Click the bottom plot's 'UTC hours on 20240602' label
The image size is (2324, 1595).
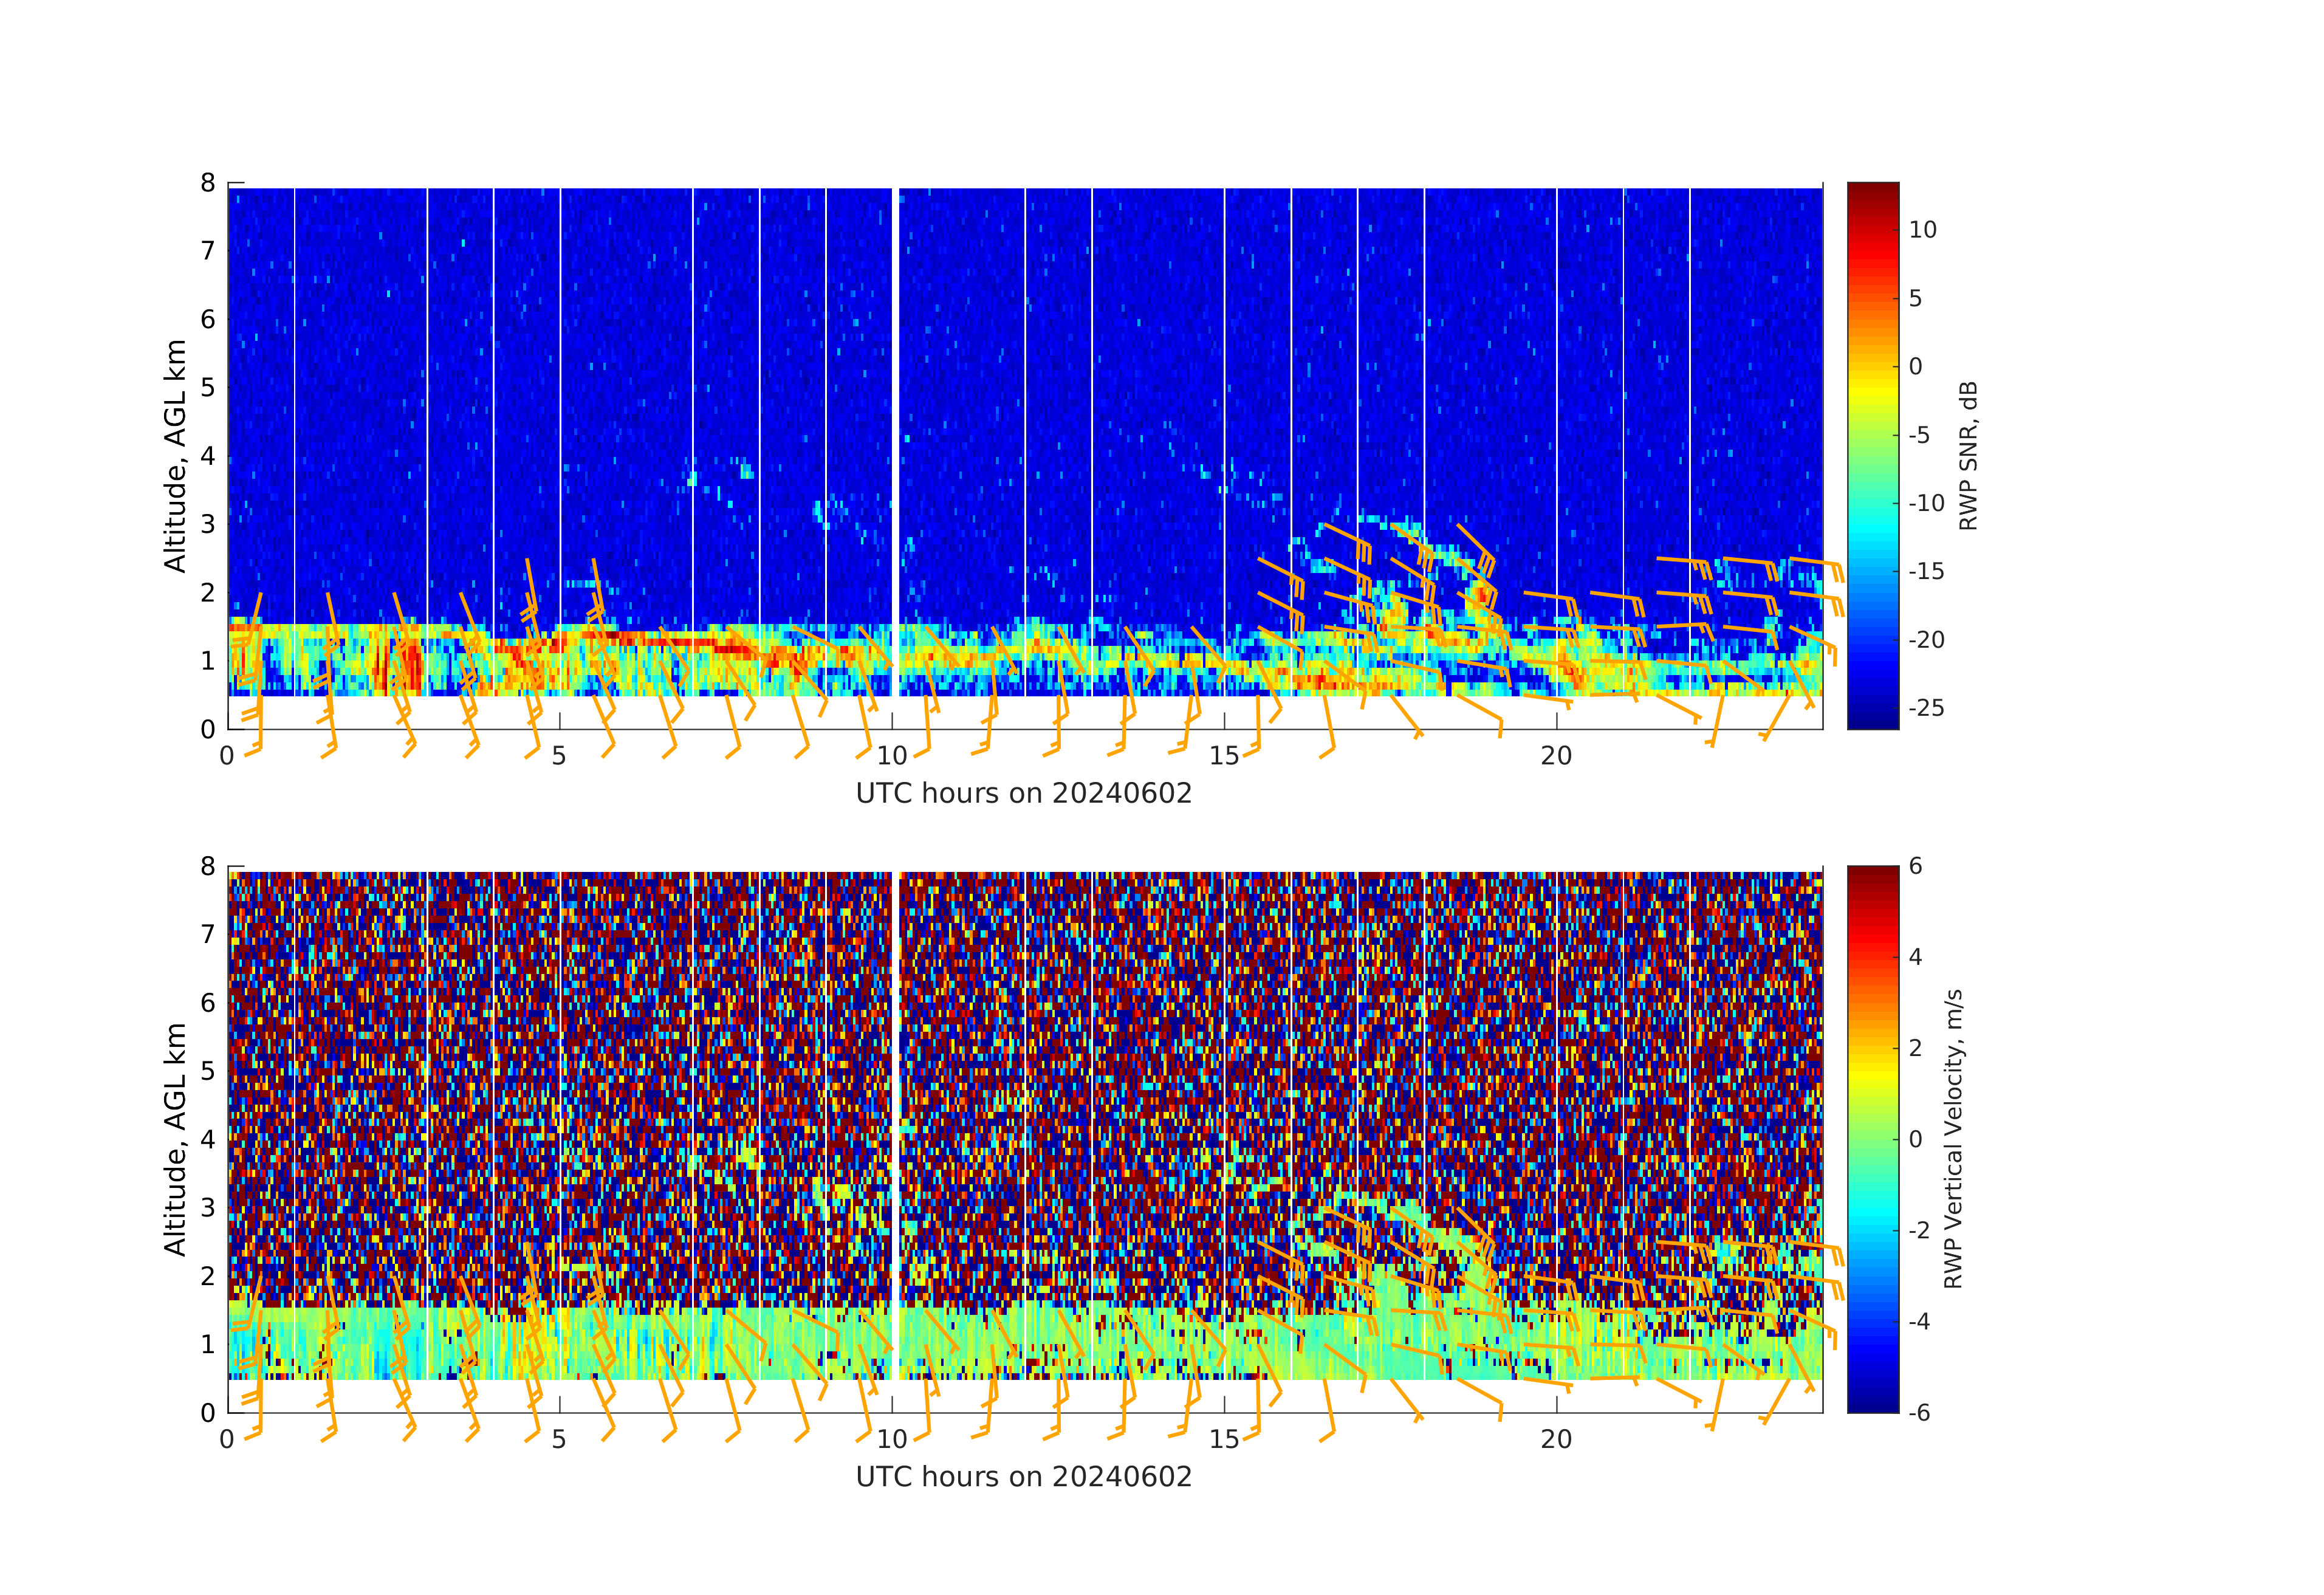click(1024, 1477)
